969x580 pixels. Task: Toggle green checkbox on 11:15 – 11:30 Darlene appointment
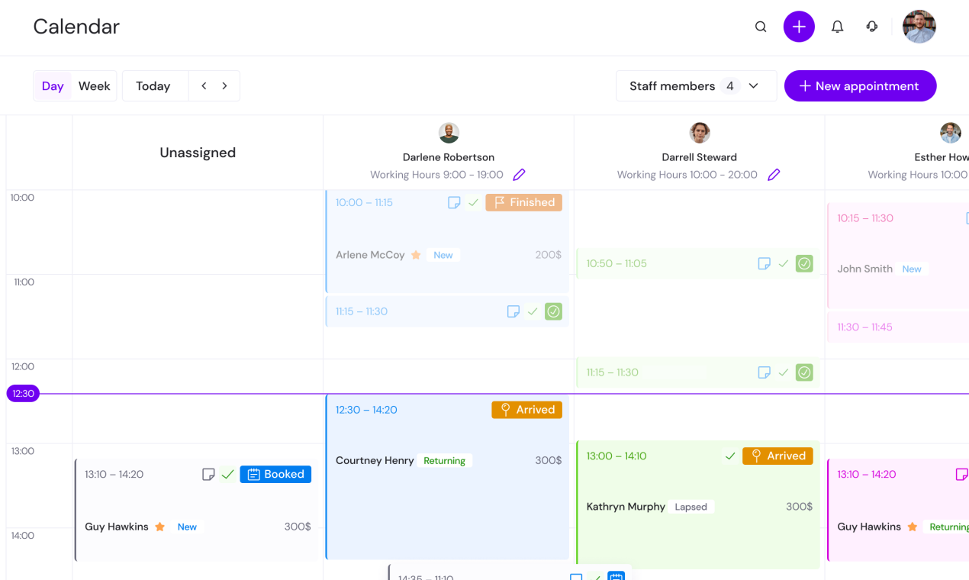[x=554, y=311]
